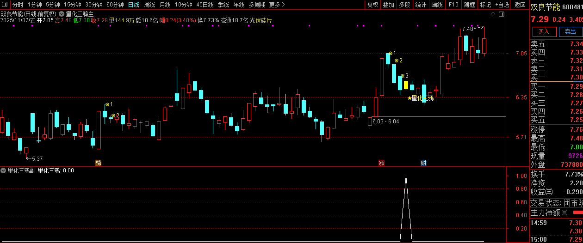The width and height of the screenshot is (583, 243).
Task: Expand the 量化三鸦主 indicator dropdown
Action: click(62, 14)
